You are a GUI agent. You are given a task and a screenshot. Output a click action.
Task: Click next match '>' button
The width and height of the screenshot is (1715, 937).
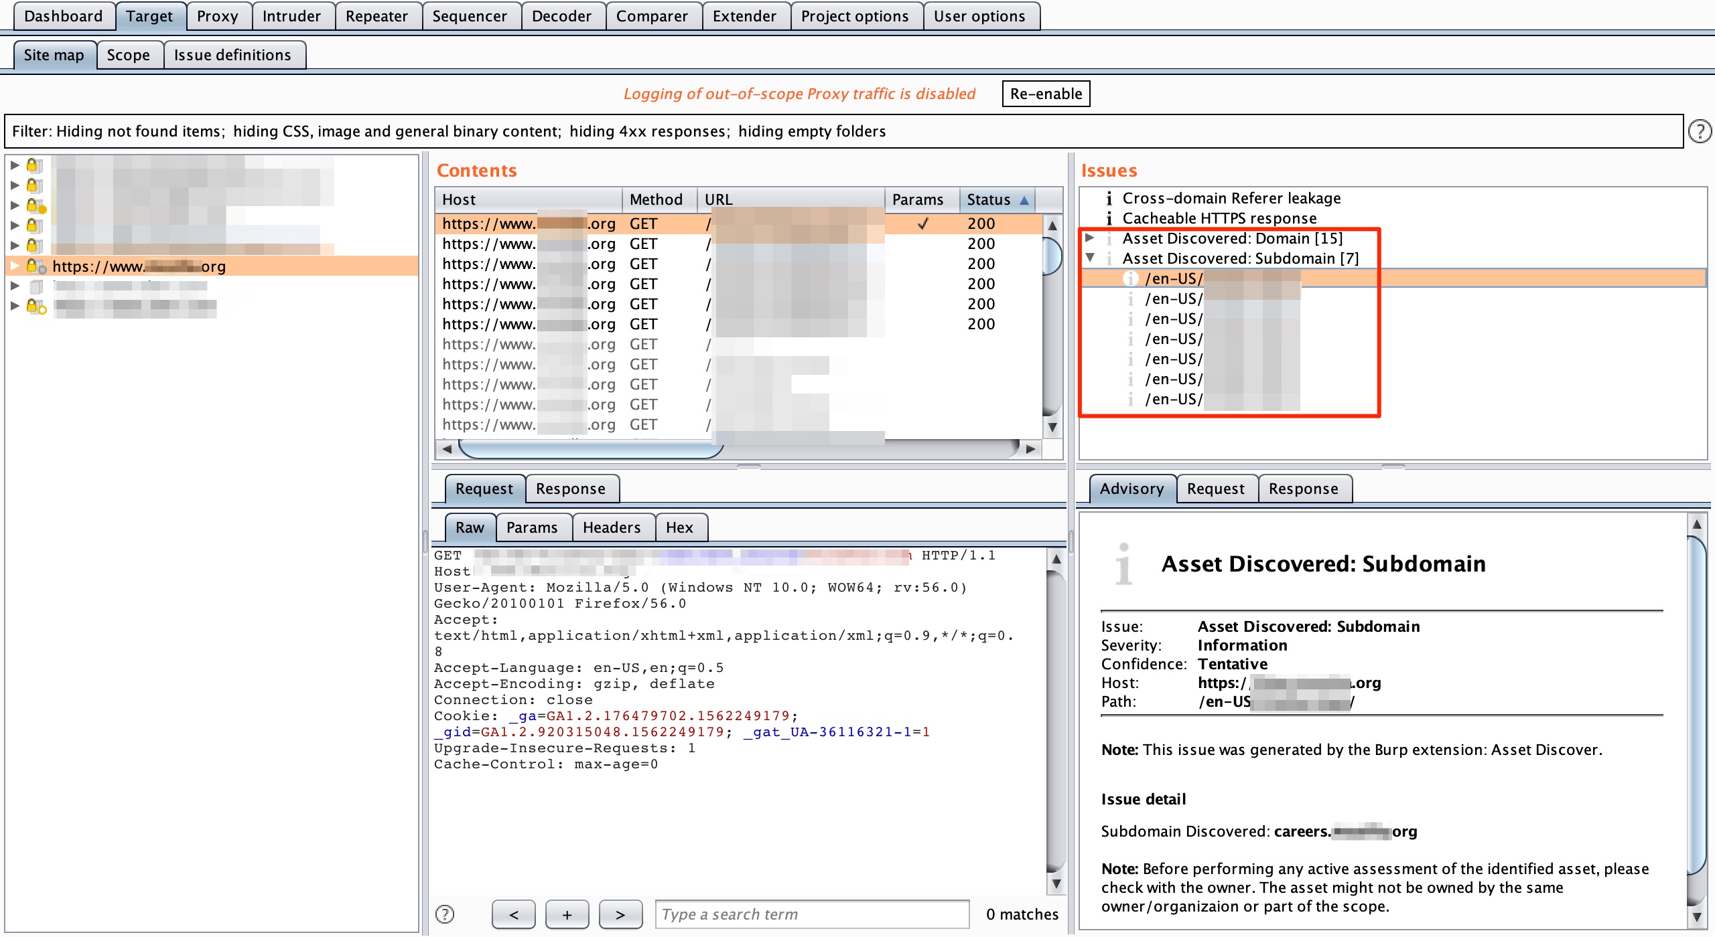point(620,914)
